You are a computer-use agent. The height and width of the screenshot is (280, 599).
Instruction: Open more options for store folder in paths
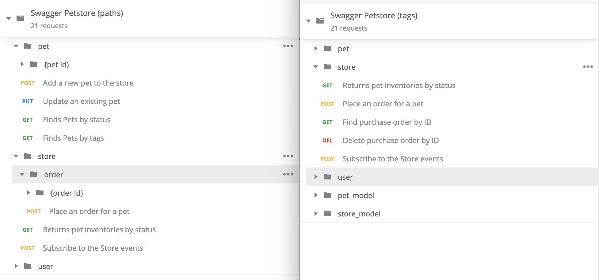coord(288,156)
